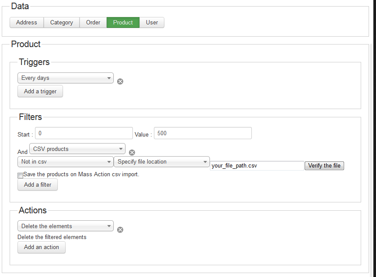Select the User data tab
376x277 pixels.
(152, 23)
